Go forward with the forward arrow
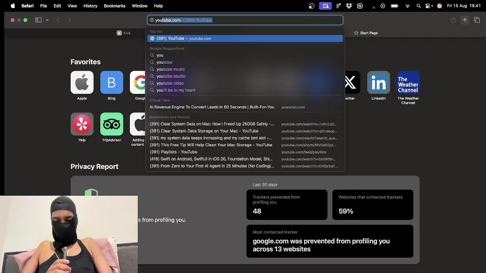The height and width of the screenshot is (273, 486). point(69,20)
